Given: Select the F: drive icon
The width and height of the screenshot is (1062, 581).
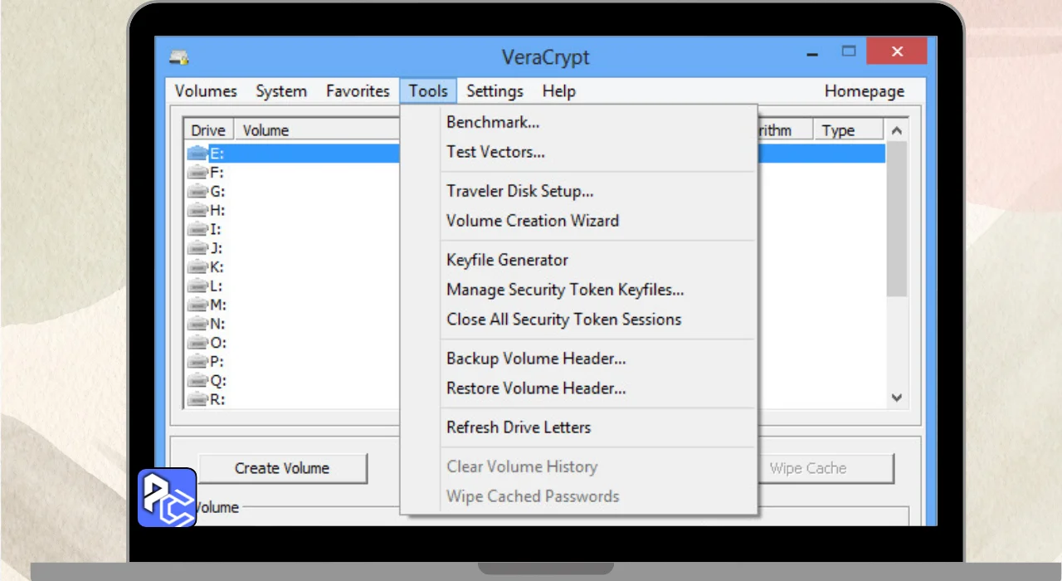Looking at the screenshot, I should pos(197,172).
